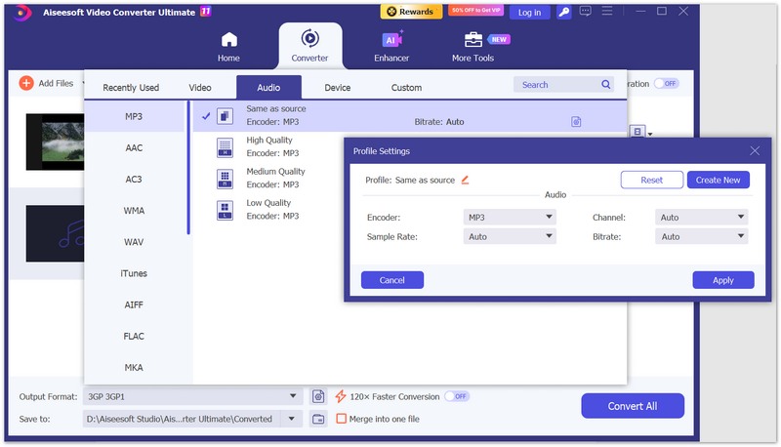The image size is (781, 447).
Task: Open the AI Enhancer tab
Action: point(391,47)
